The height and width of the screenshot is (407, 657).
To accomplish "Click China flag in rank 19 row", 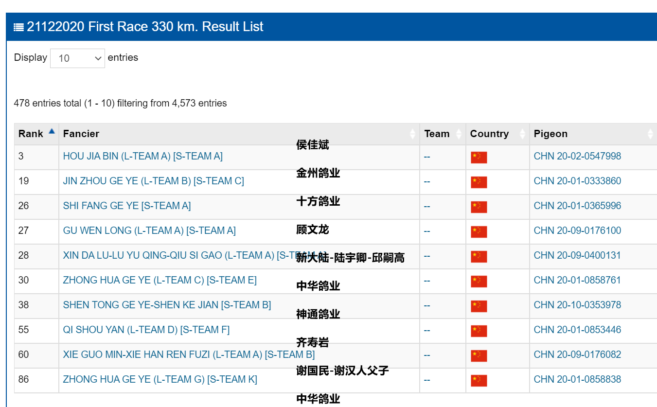I will click(479, 182).
